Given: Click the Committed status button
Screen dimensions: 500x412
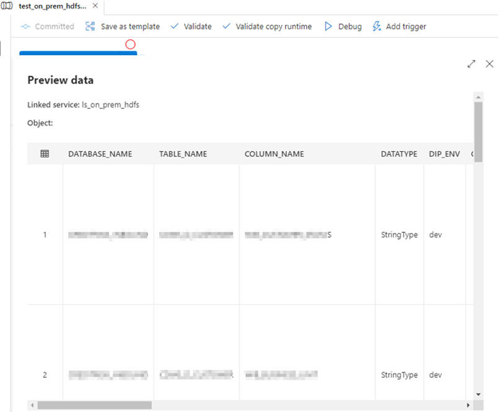Looking at the screenshot, I should coord(47,27).
